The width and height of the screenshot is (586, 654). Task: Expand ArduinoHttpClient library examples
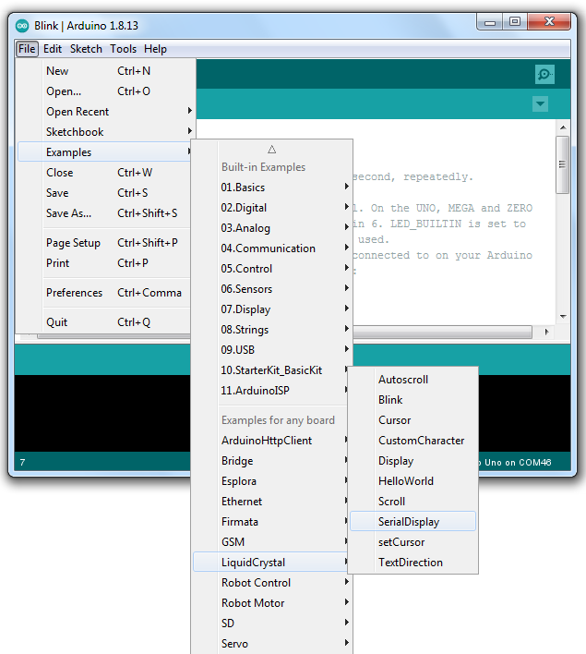point(271,441)
